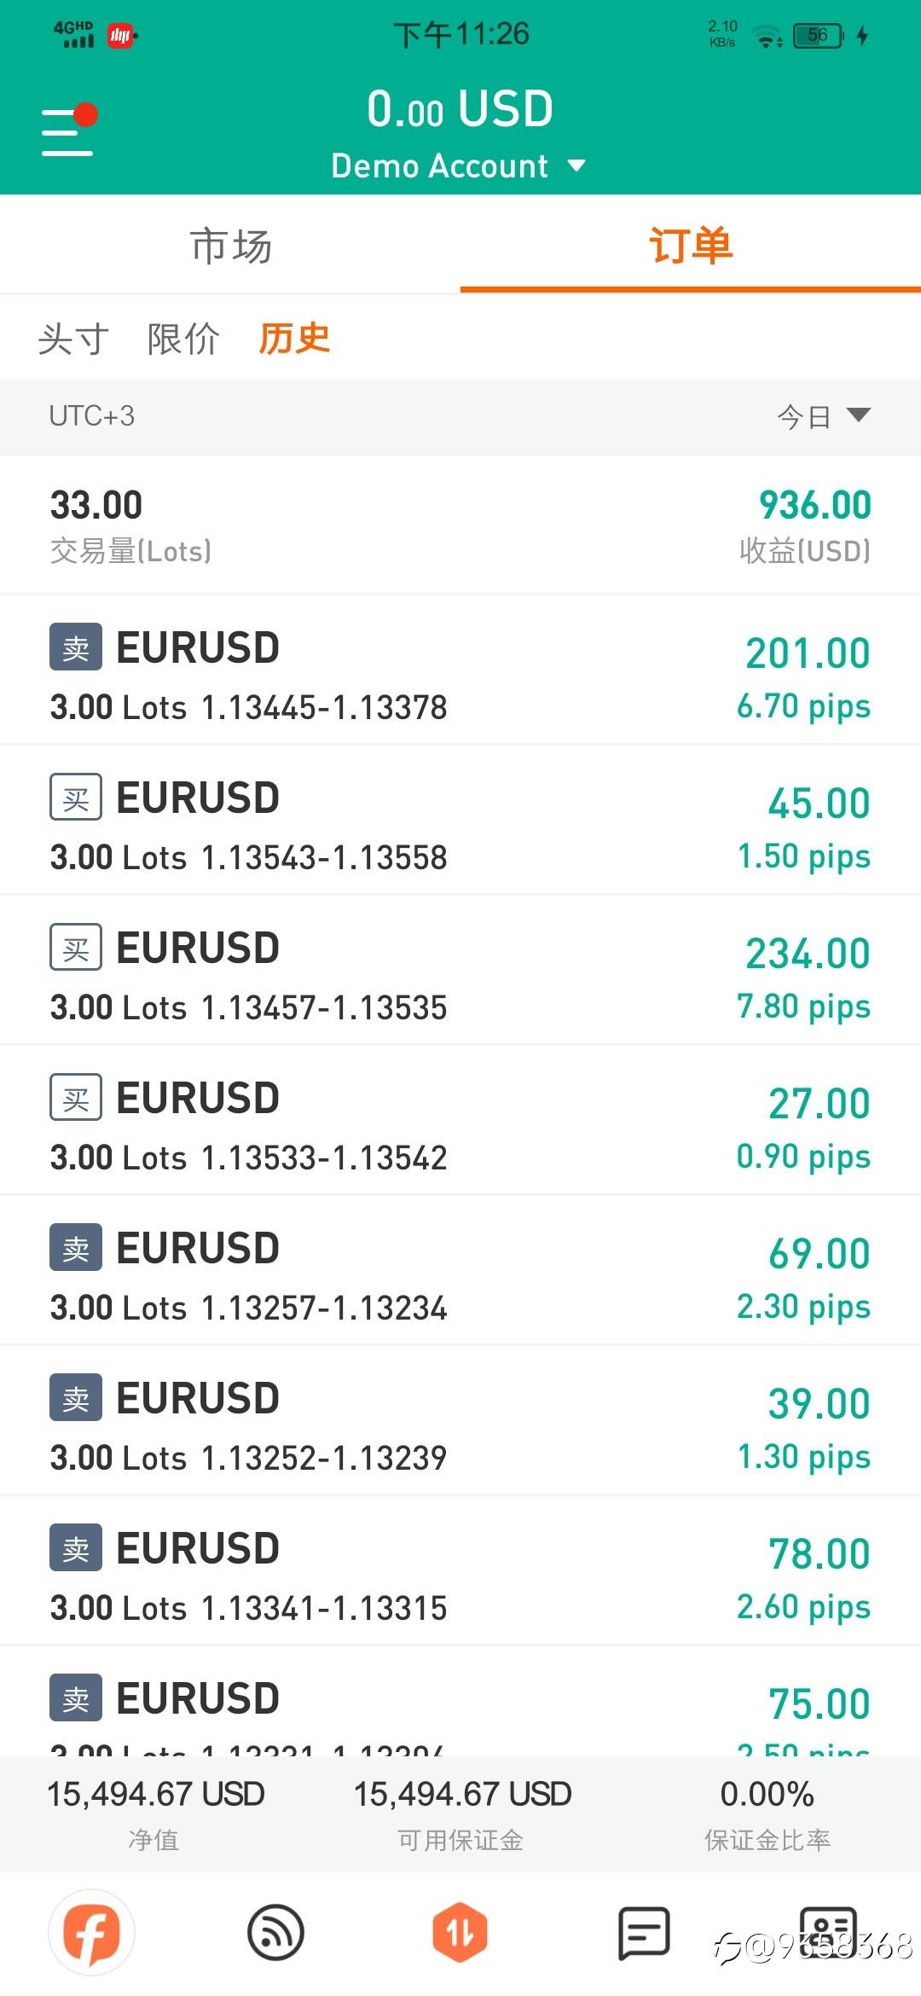Tap the 15,494.67 USD 净值 equity value
921x1996 pixels.
pos(155,1794)
